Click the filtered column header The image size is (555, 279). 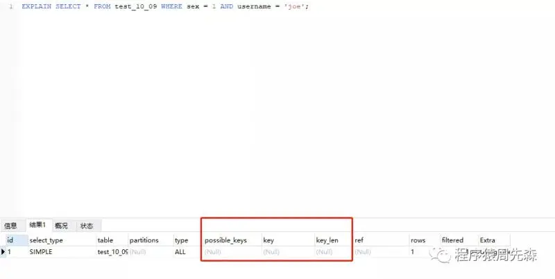[459, 240]
